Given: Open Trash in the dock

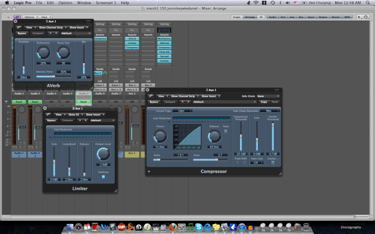Looking at the screenshot, I should click(x=306, y=227).
